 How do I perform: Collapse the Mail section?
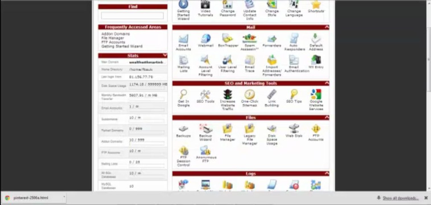point(327,27)
